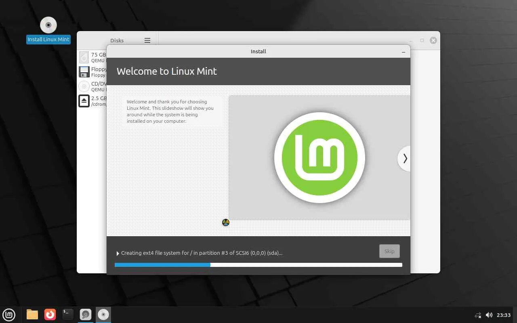517x323 pixels.
Task: Click the slideshow welcome paragraph text
Action: (170, 111)
